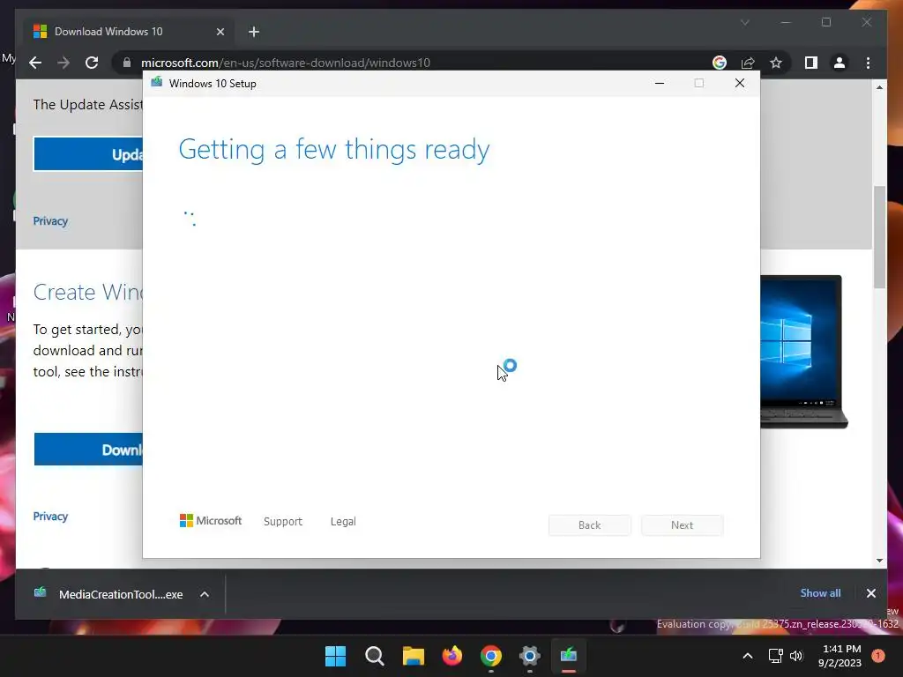Open Firefox from taskbar
Image resolution: width=903 pixels, height=677 pixels.
(452, 655)
